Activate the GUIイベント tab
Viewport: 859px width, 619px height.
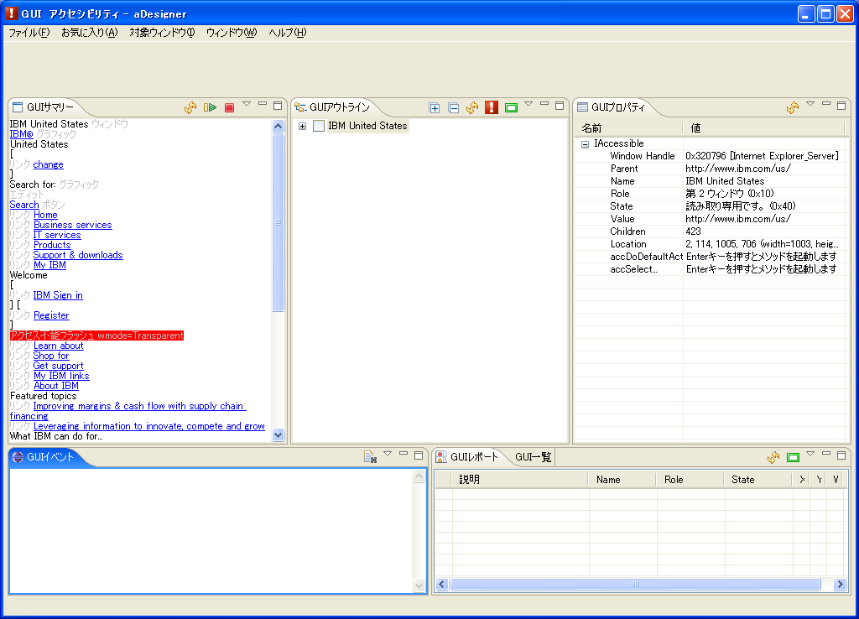pos(44,457)
